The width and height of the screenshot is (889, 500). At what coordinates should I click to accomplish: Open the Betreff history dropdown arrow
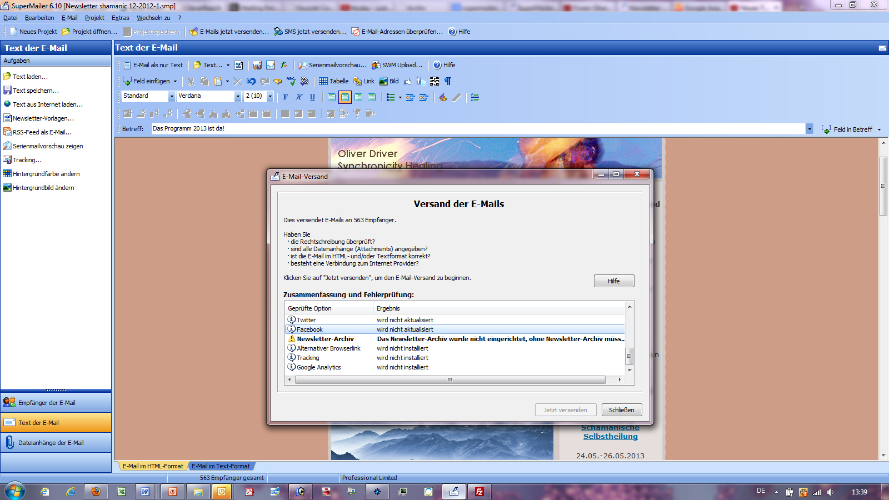click(x=810, y=129)
